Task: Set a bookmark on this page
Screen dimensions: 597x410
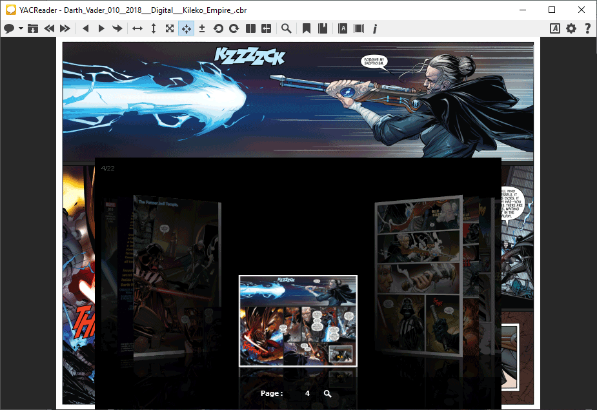Action: point(307,28)
